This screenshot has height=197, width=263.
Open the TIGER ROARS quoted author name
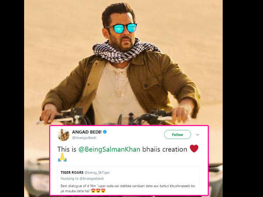(72, 172)
